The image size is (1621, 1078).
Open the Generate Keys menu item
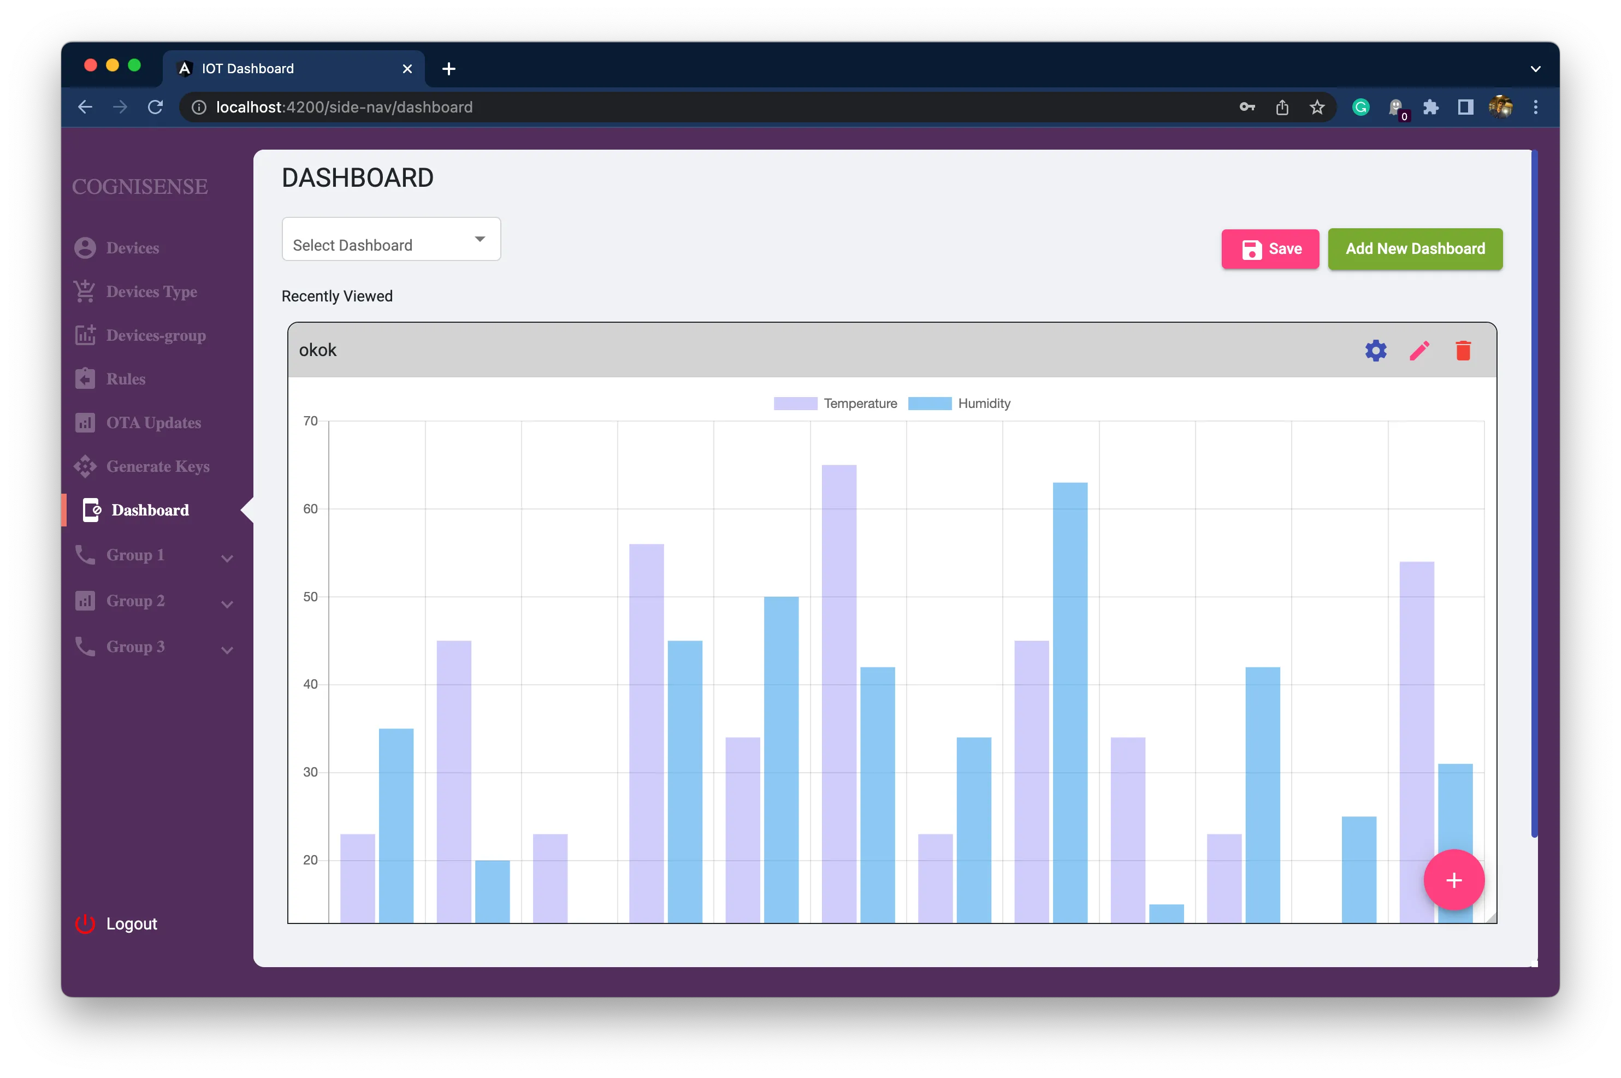pyautogui.click(x=157, y=466)
